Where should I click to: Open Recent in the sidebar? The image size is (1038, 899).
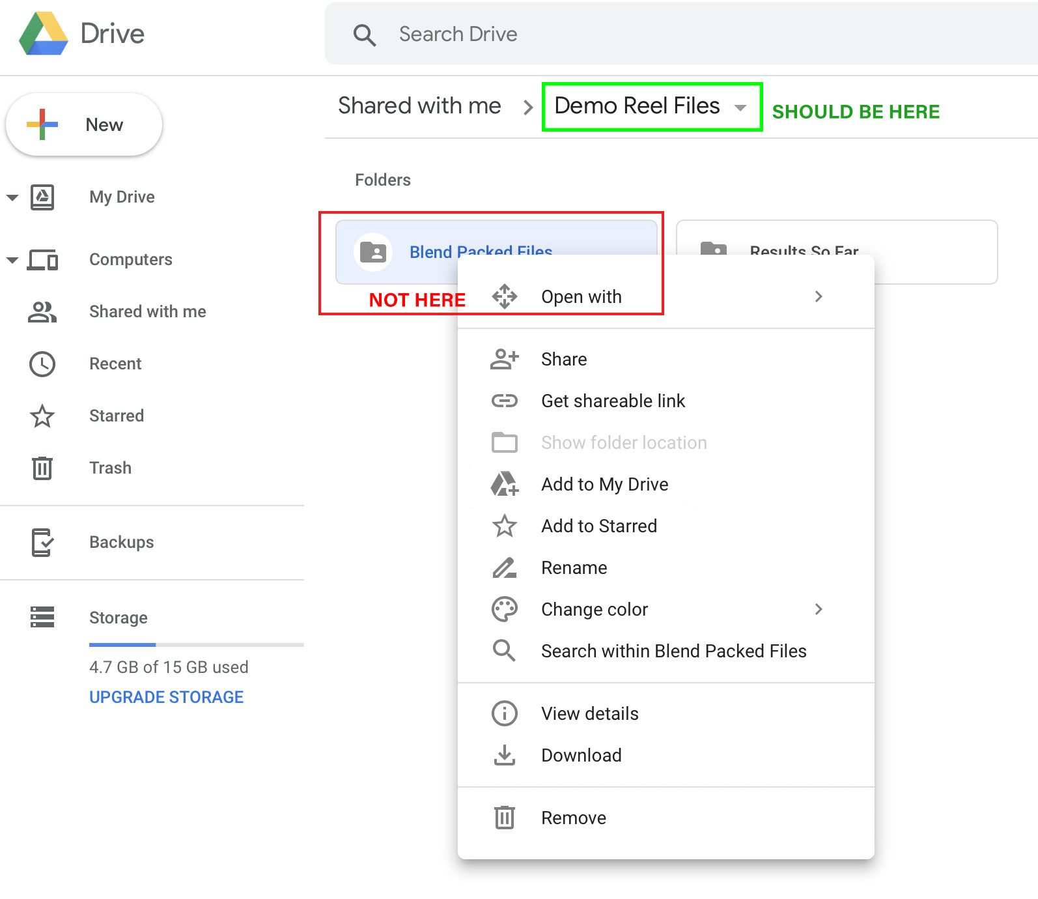(115, 364)
